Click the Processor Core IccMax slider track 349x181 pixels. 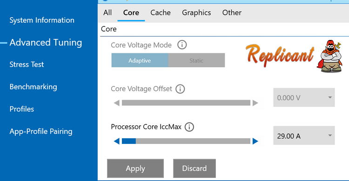[x=186, y=141]
